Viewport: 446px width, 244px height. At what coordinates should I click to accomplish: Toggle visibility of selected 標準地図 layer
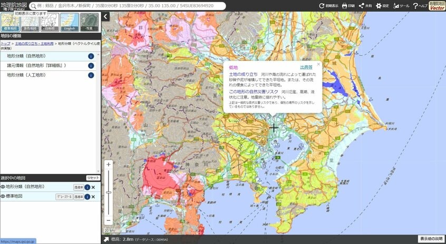3,196
